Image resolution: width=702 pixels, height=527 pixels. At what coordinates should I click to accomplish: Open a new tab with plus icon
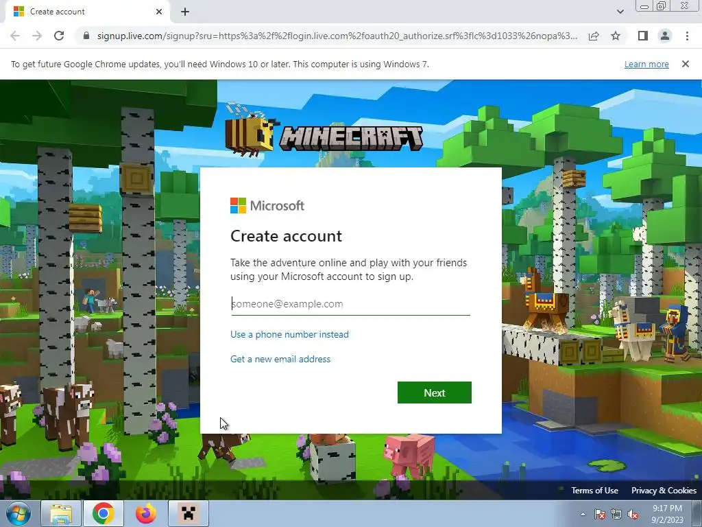tap(185, 12)
